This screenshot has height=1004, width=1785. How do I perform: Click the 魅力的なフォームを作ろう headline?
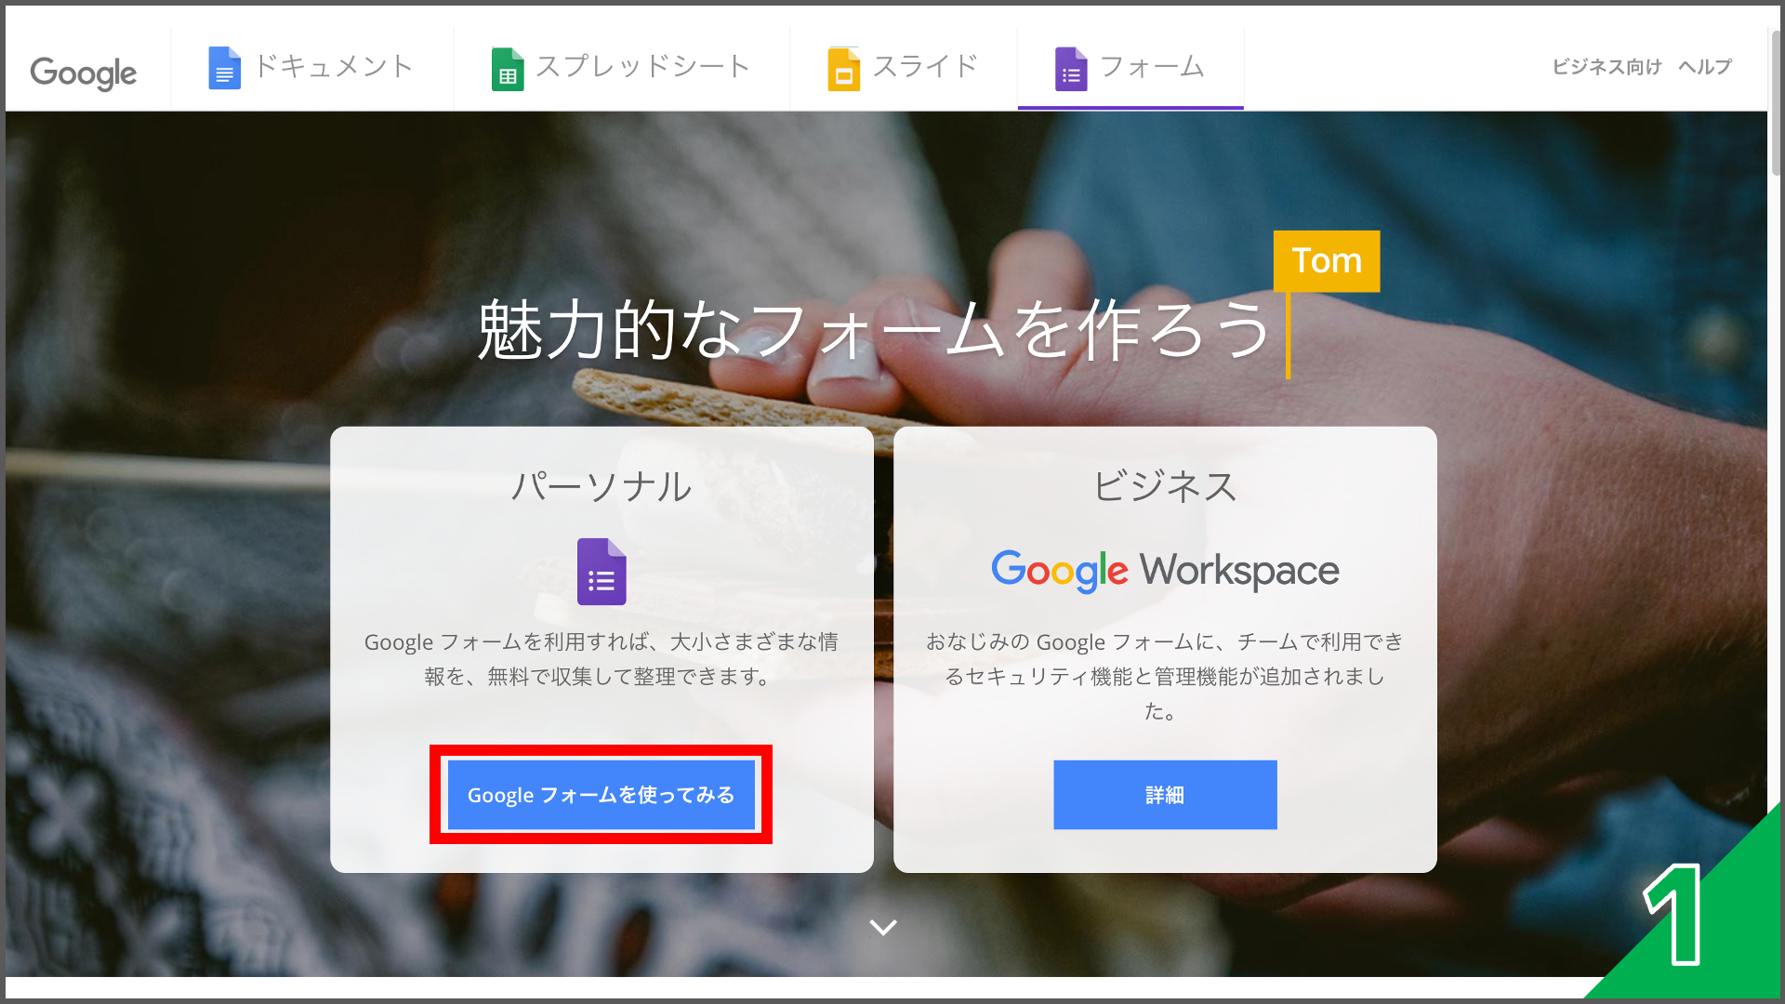point(874,330)
